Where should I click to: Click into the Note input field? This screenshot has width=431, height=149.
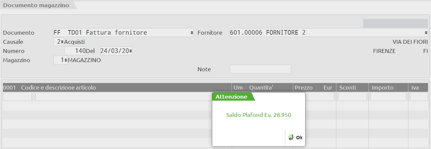tap(260, 69)
